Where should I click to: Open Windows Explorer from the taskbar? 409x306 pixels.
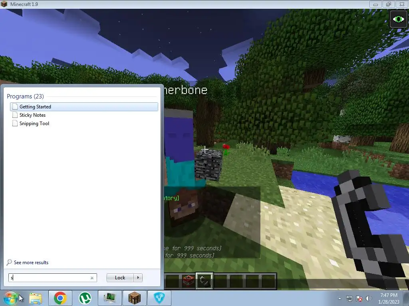(x=35, y=298)
